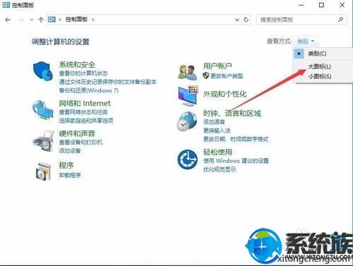Open the 时钟、语言和区域 category link
The width and height of the screenshot is (353, 266).
pyautogui.click(x=232, y=114)
